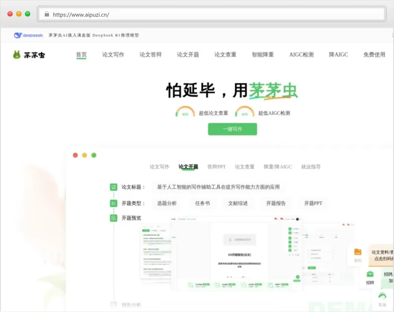Select 任务书 type option
The width and height of the screenshot is (394, 312).
[202, 203]
